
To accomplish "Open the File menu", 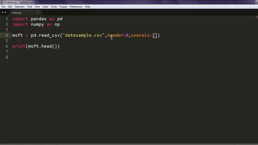I will (3, 7).
